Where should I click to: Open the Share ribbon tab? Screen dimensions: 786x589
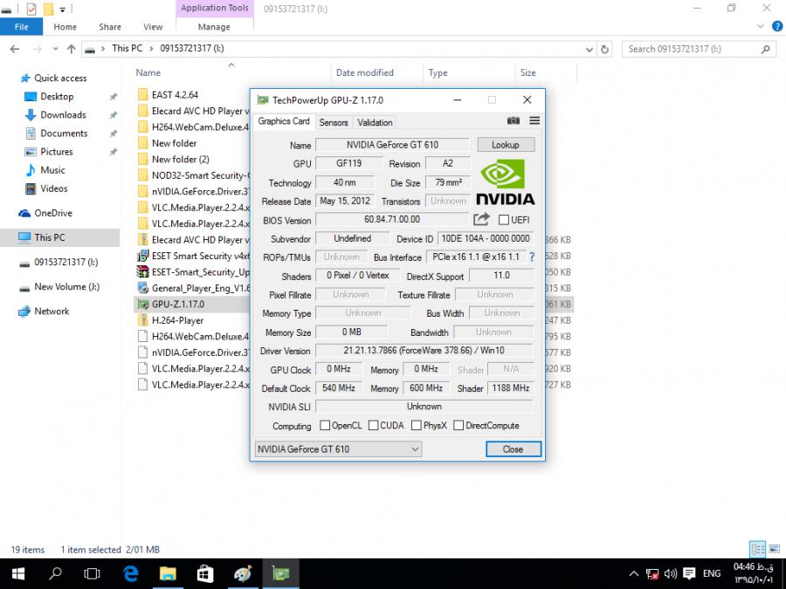coord(110,27)
